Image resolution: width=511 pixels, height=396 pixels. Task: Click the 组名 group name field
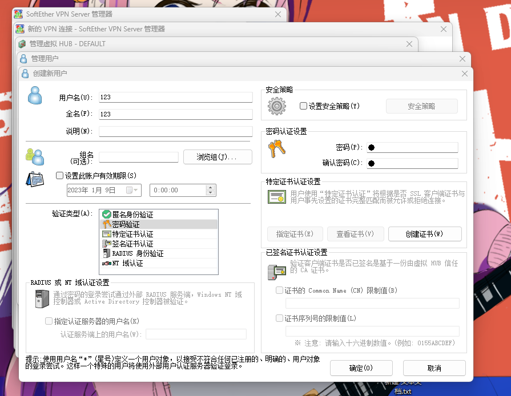[x=139, y=157]
